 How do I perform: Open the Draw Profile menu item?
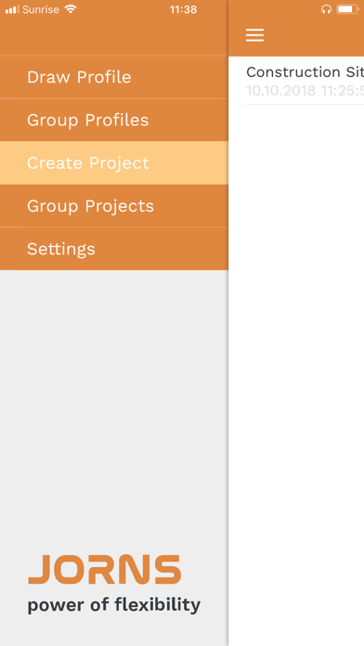(114, 77)
